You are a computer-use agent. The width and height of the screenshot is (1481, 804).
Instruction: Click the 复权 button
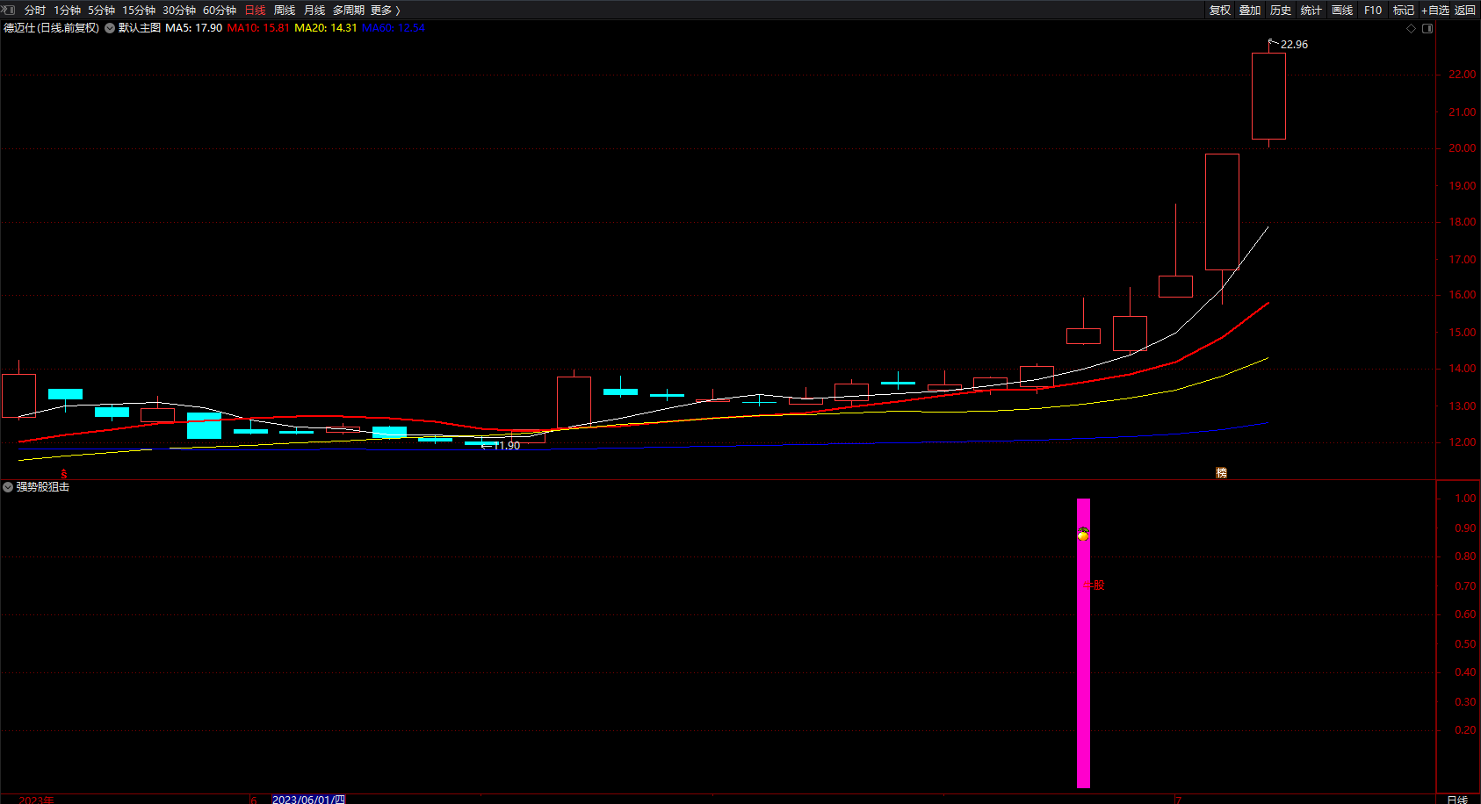click(x=1220, y=11)
